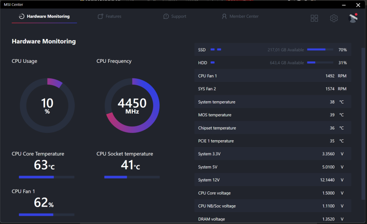The image size is (367, 224).
Task: Click the SYS Fan 2 row
Action: click(x=272, y=89)
